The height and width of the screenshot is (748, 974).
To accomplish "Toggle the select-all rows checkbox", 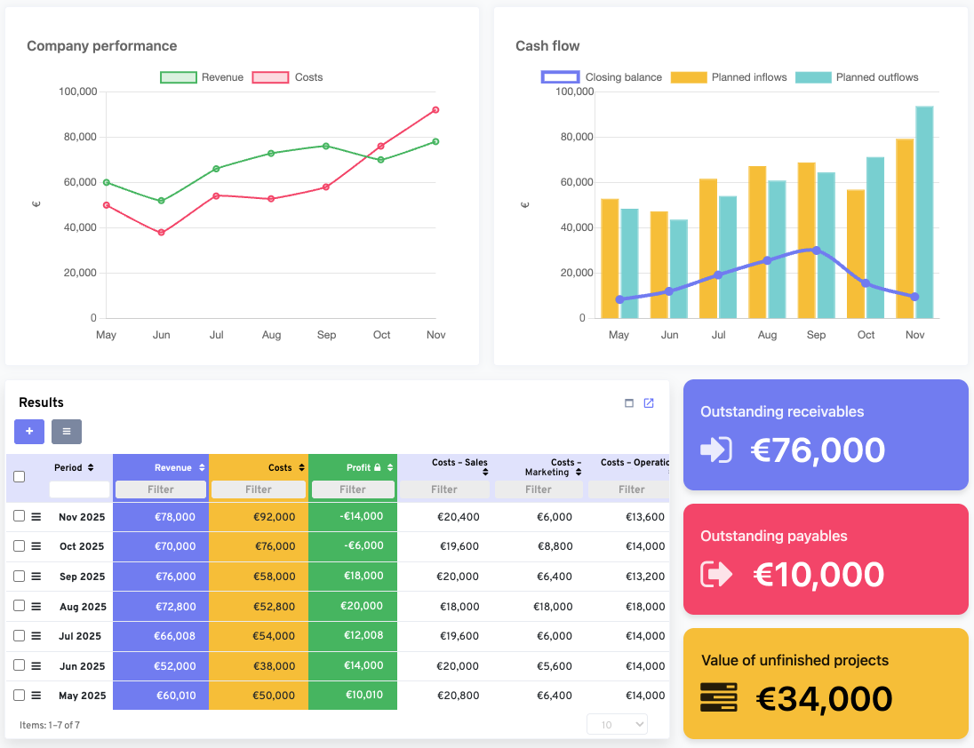I will click(x=20, y=477).
